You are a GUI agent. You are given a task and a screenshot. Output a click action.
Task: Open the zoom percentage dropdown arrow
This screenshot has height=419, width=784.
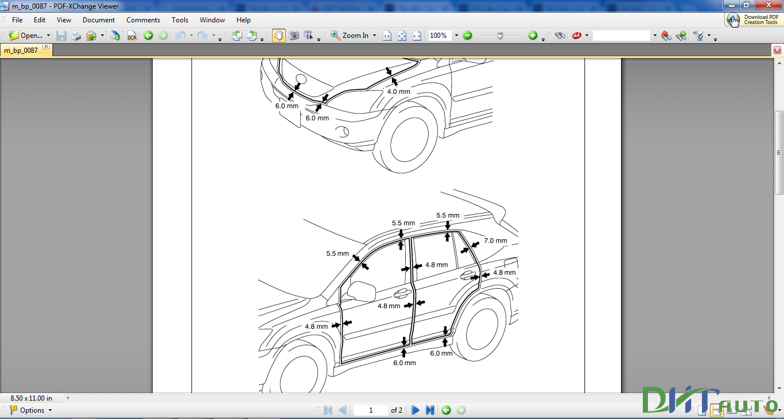pyautogui.click(x=456, y=36)
